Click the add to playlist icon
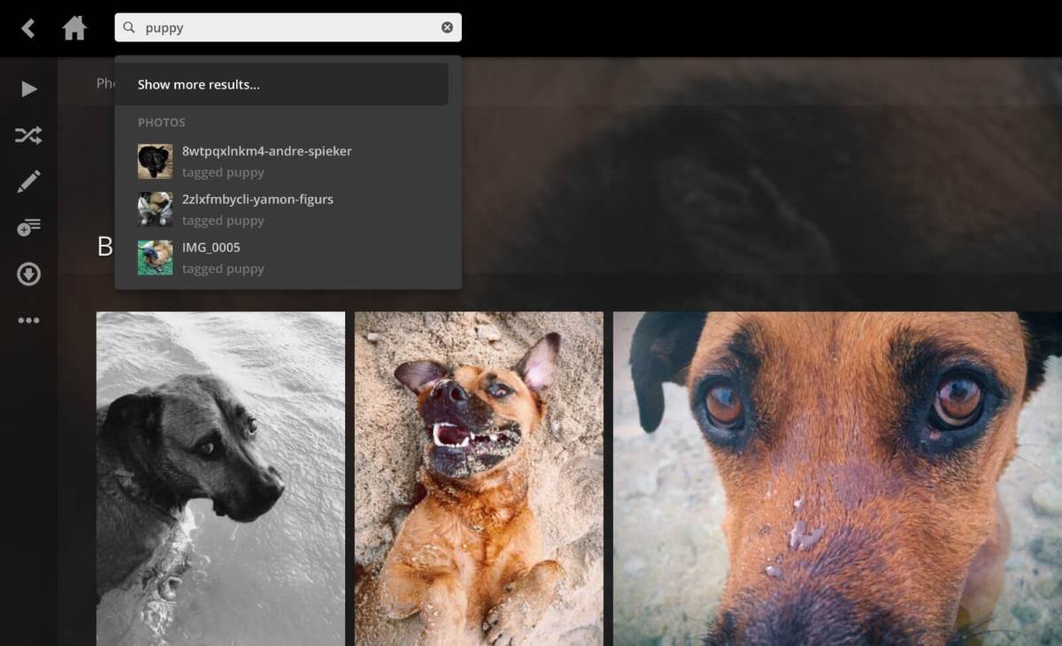 [28, 228]
